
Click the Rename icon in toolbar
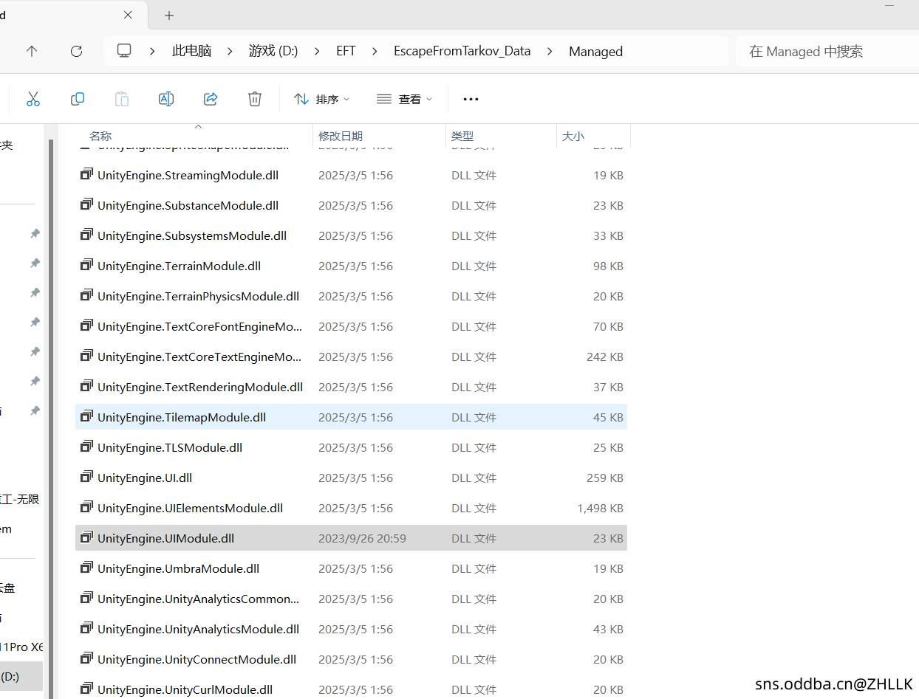click(166, 99)
